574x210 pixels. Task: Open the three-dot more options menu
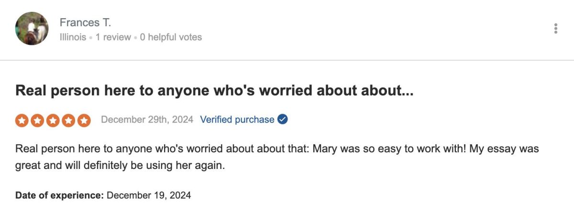tap(555, 29)
